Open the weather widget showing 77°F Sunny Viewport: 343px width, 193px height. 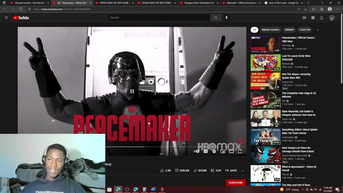click(x=289, y=190)
